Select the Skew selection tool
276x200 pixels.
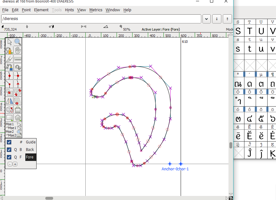18,101
